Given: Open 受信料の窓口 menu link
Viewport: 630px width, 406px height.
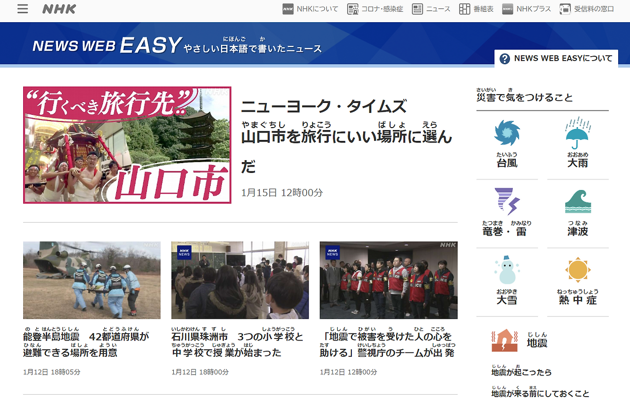Looking at the screenshot, I should click(x=594, y=9).
